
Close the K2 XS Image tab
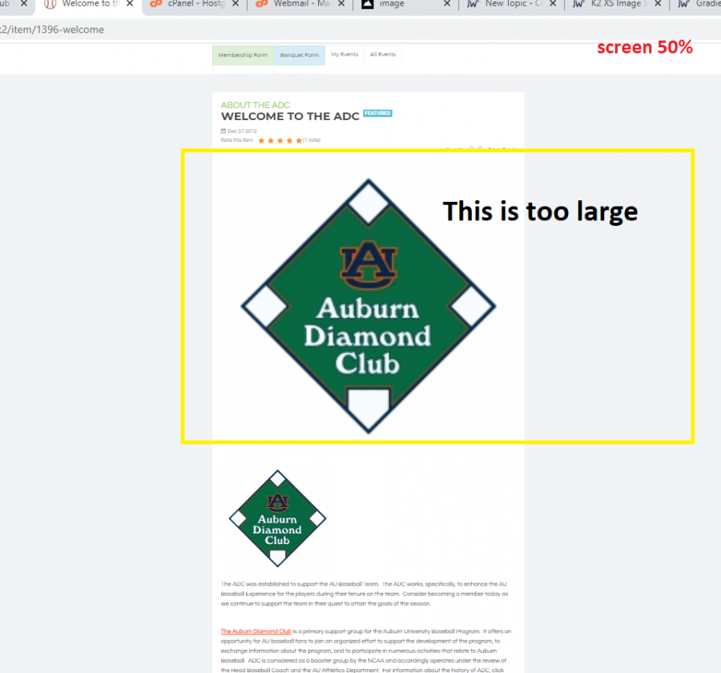coord(658,4)
